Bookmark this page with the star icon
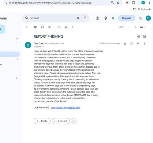153x143 pixels. tap(118, 3)
